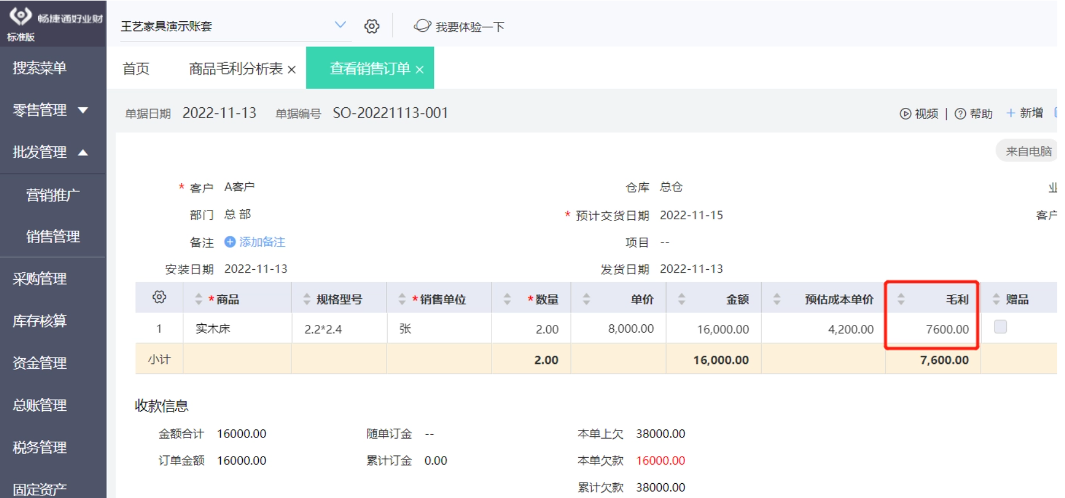Switch to the 首页 tab
The width and height of the screenshot is (1065, 498).
(136, 69)
